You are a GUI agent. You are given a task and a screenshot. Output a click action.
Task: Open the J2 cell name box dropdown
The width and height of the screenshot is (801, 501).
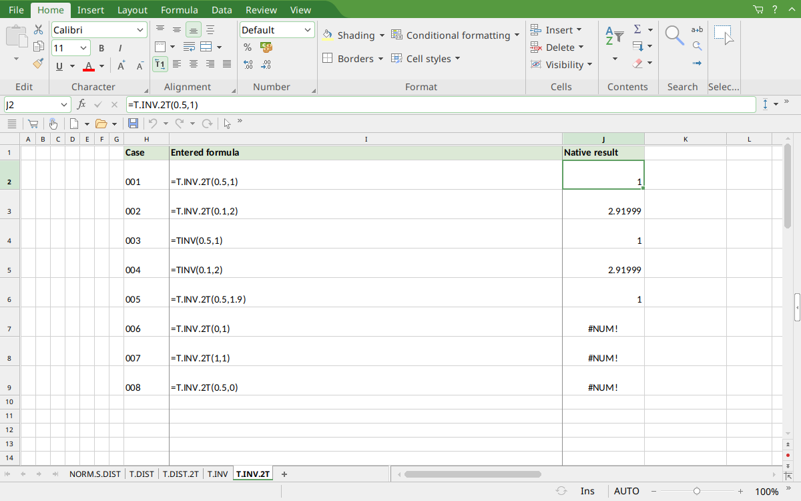[x=65, y=104]
